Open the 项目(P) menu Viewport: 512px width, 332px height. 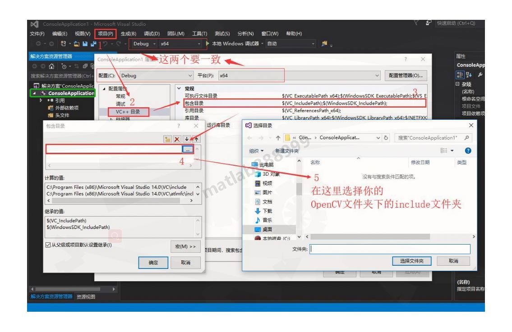coord(106,34)
